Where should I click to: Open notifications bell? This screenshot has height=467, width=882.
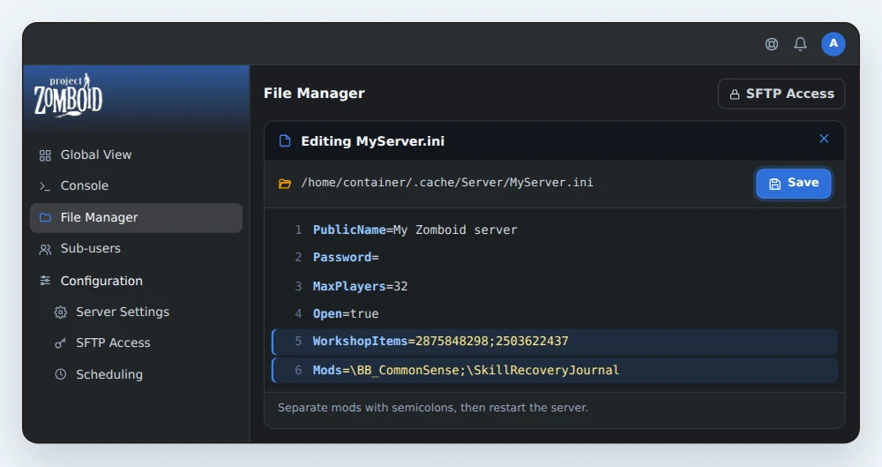click(801, 44)
